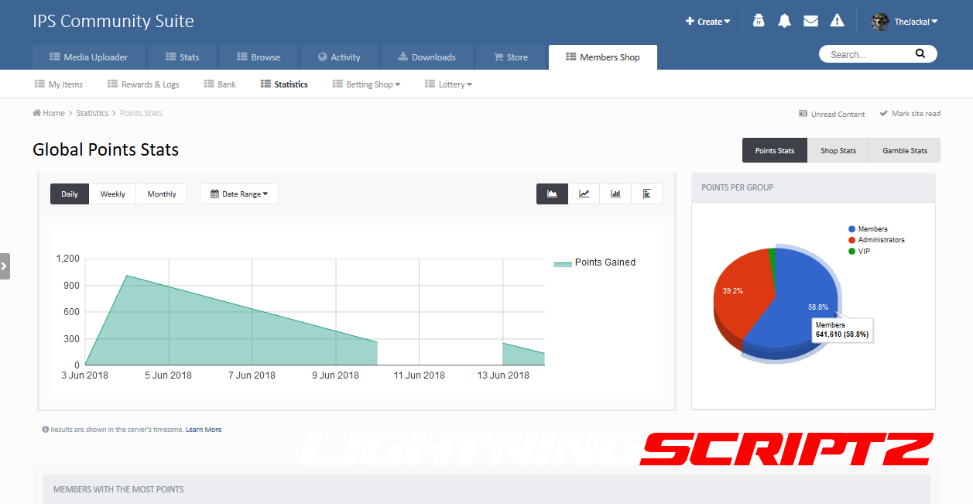973x504 pixels.
Task: Toggle the chart to Weekly interval
Action: 112,194
